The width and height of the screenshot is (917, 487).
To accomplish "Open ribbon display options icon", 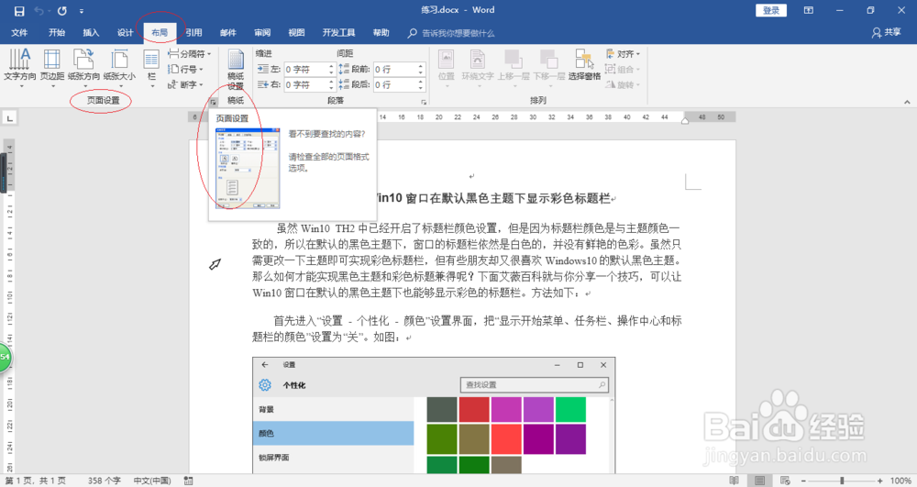I will (x=808, y=10).
